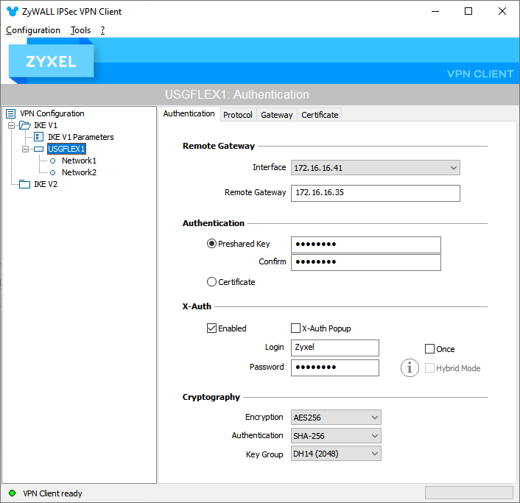Screen dimensions: 520x503
Task: Select the Network1 tree node
Action: coord(79,161)
